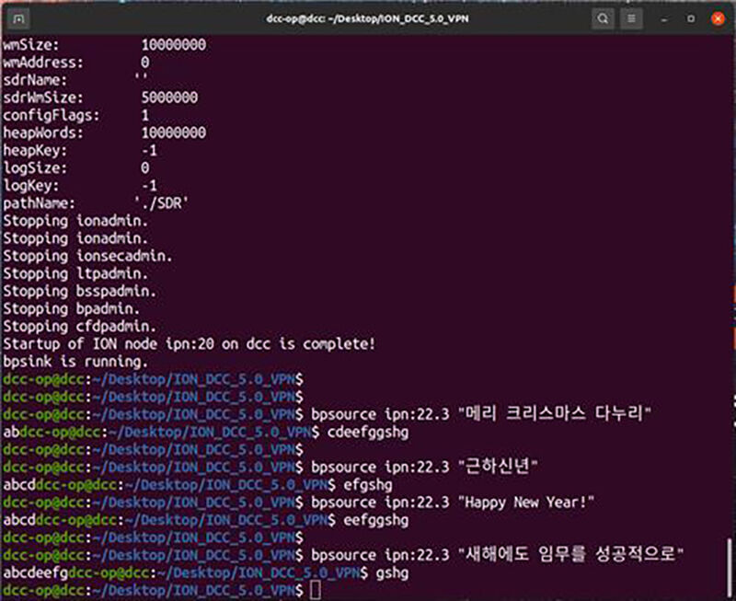Click the 'Stopping bpadmin.' line
This screenshot has width=736, height=601.
[72, 309]
